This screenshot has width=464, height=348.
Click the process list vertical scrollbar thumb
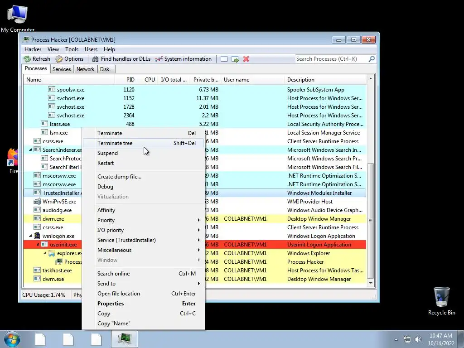tap(371, 221)
